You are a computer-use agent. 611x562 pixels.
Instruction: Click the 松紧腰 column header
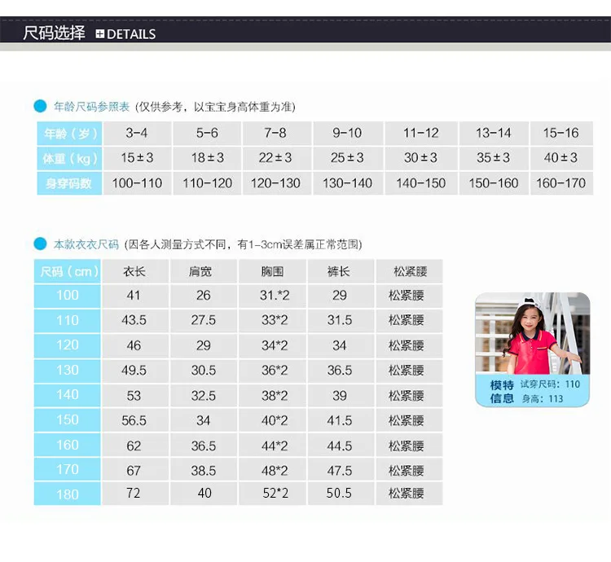pyautogui.click(x=409, y=271)
